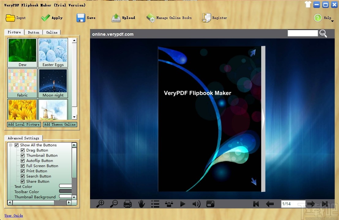The height and width of the screenshot is (220, 339).
Task: Open the Online tab
Action: (x=52, y=32)
